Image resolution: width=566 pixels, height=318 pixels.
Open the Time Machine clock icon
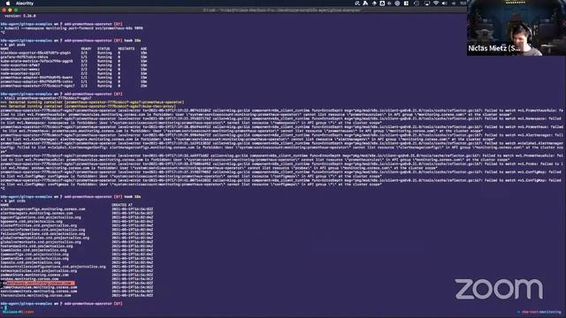[x=417, y=4]
